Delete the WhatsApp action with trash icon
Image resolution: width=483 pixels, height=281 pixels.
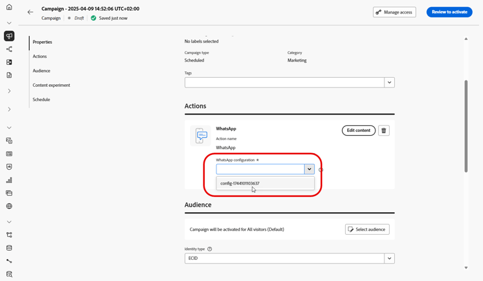(384, 131)
